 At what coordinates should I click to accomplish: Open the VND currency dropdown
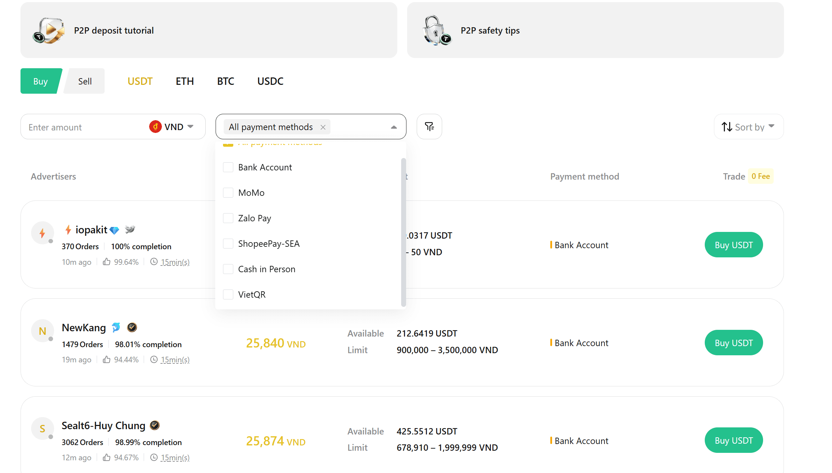(x=171, y=127)
